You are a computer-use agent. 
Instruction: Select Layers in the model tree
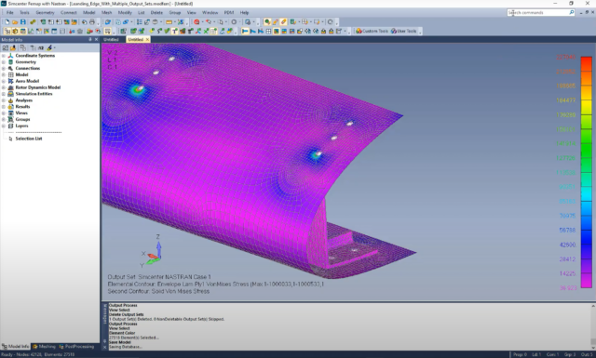21,126
